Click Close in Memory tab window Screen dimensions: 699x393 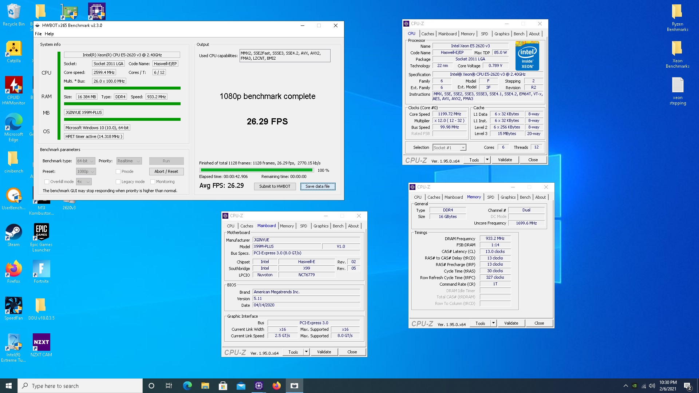click(539, 323)
